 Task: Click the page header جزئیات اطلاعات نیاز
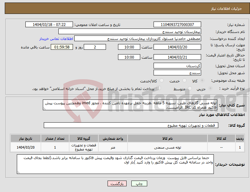[227, 9]
